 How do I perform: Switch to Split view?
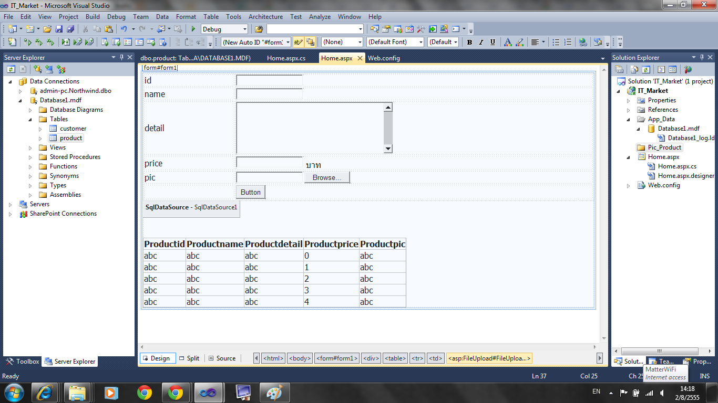coord(189,358)
